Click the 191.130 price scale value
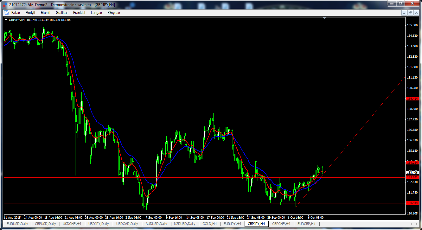 coord(413,78)
